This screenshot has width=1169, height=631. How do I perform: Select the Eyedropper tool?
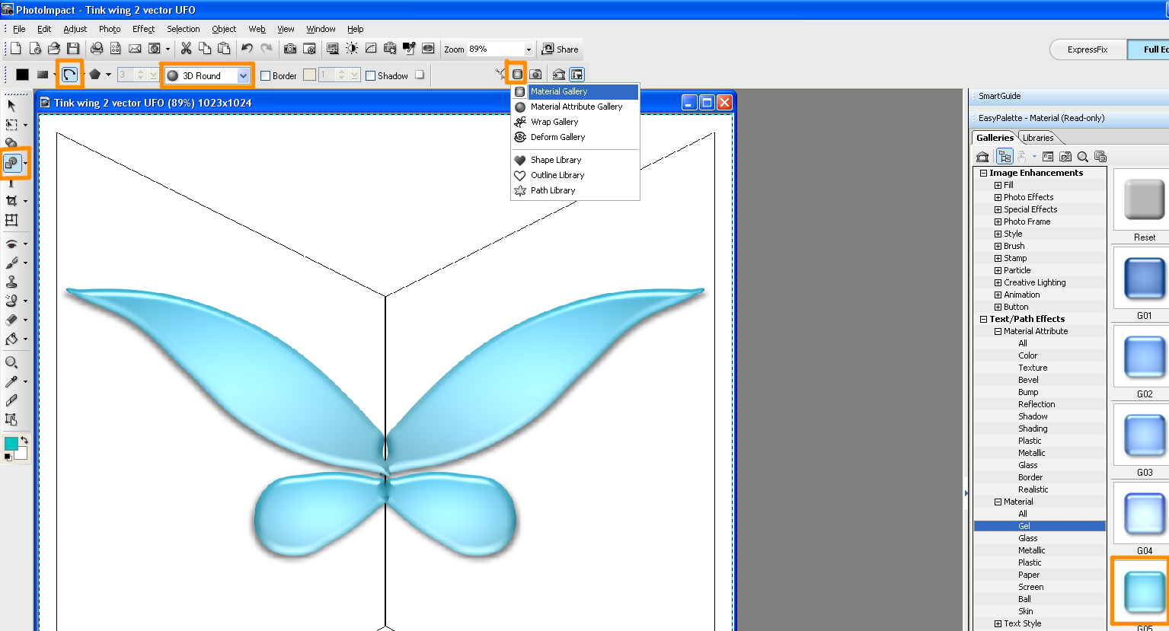point(11,381)
